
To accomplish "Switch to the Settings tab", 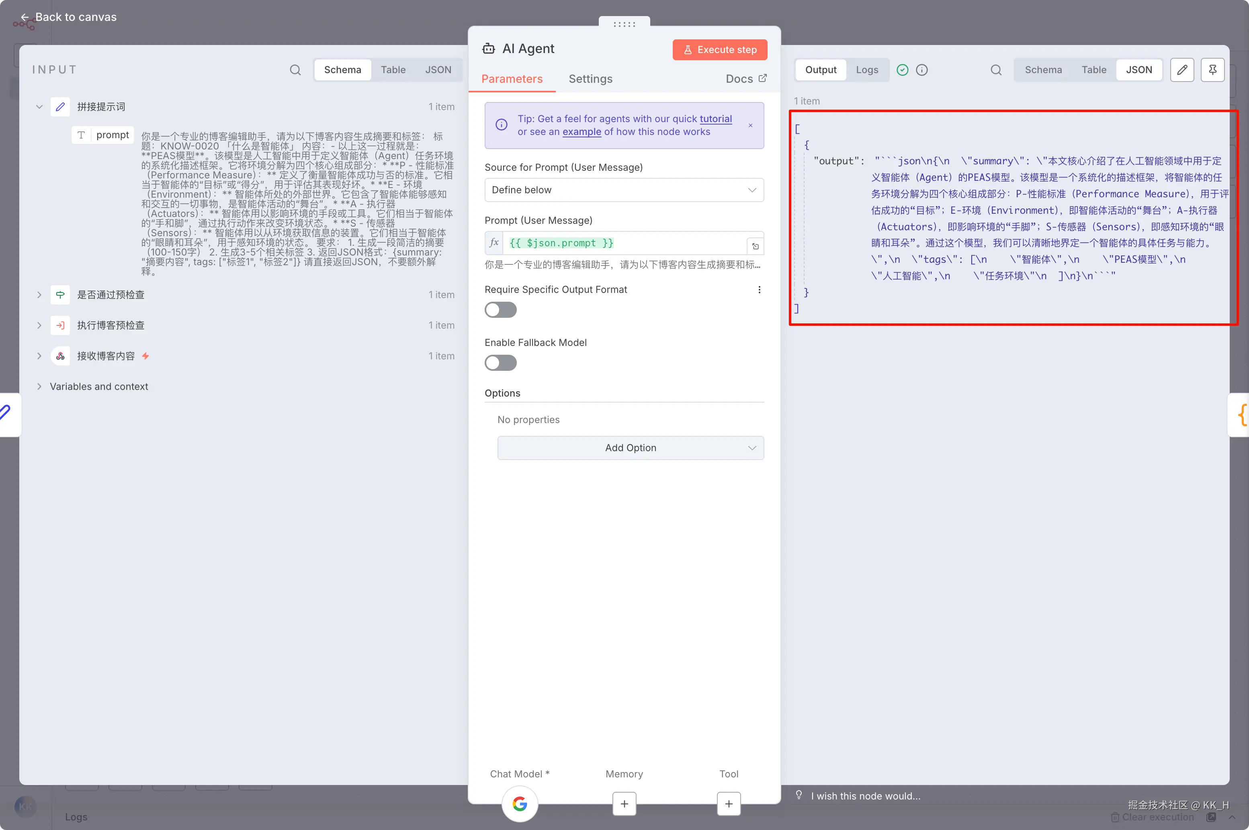I will (x=590, y=79).
